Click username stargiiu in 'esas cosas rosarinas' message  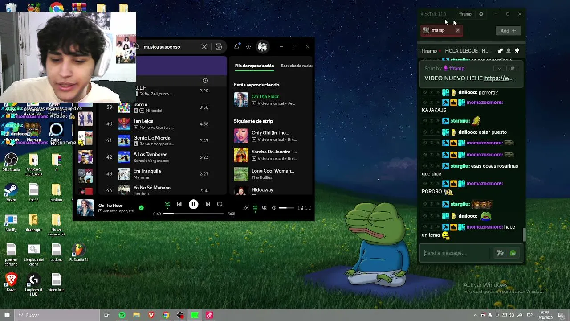460,166
